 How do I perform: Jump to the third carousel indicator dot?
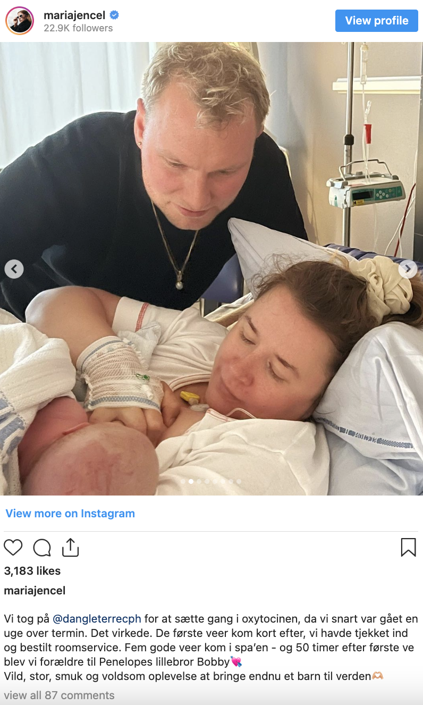point(199,481)
